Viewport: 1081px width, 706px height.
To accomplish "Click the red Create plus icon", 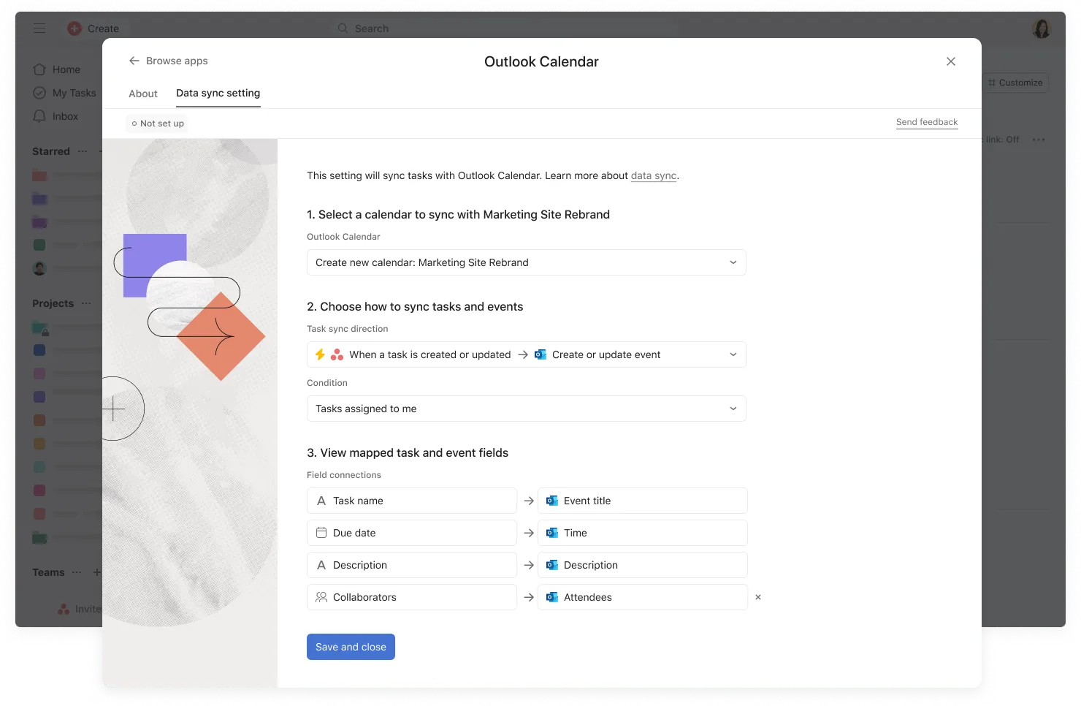I will [x=75, y=29].
